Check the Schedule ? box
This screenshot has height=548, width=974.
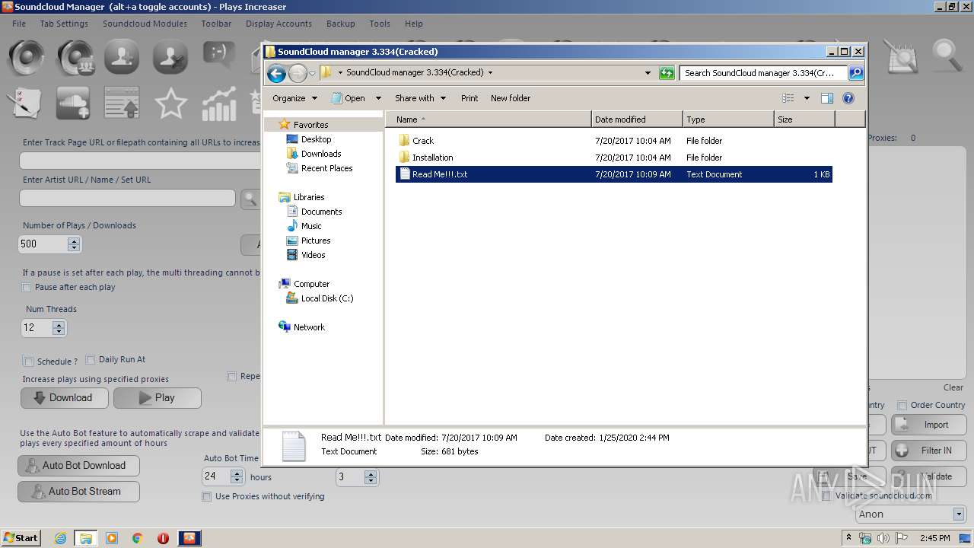click(x=28, y=362)
